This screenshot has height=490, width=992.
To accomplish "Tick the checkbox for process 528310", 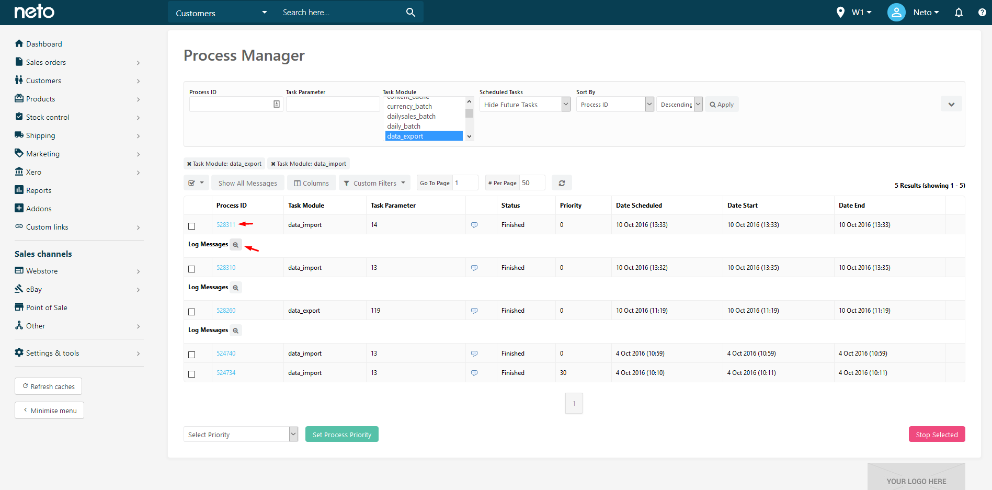I will (192, 269).
